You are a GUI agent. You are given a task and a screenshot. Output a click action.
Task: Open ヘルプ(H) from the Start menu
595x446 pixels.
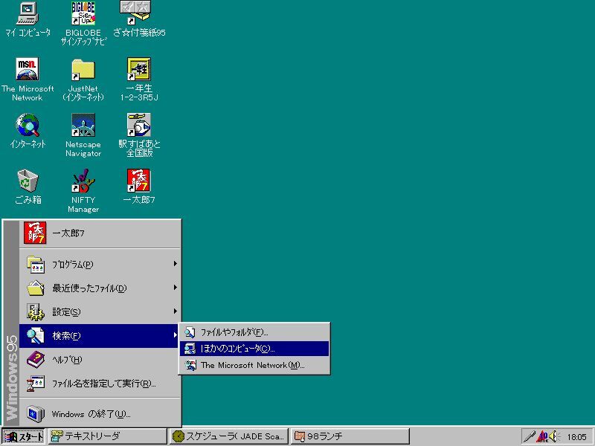point(100,360)
